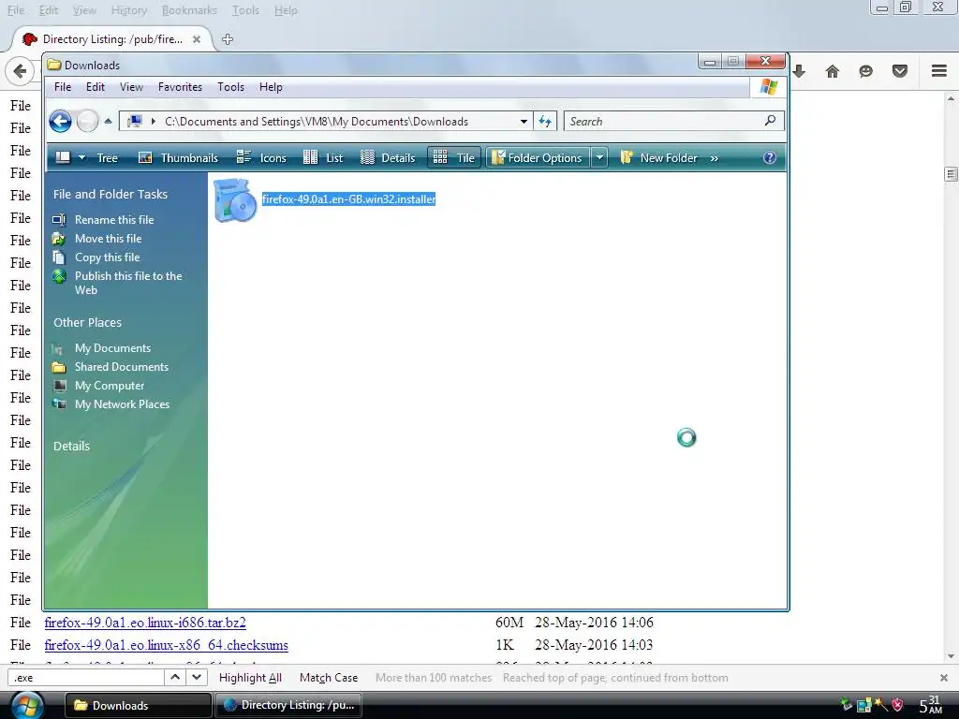This screenshot has width=959, height=719.
Task: Open firefox-49.0a1.eo.linux-i686.tar.bz2 link
Action: 145,623
